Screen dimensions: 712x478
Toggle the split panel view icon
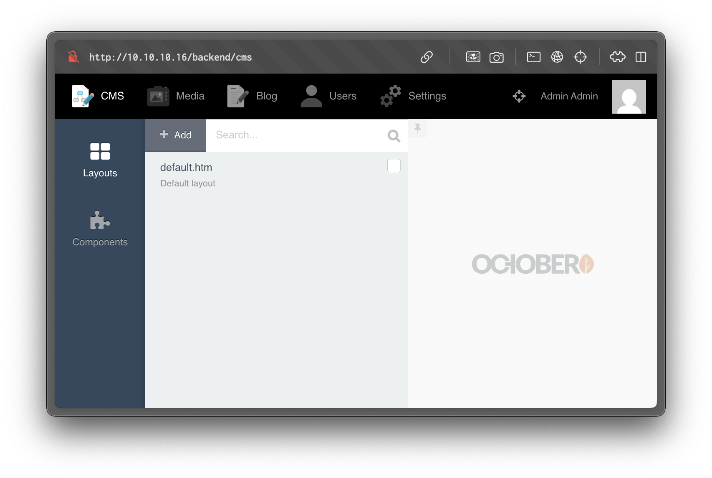pos(641,57)
